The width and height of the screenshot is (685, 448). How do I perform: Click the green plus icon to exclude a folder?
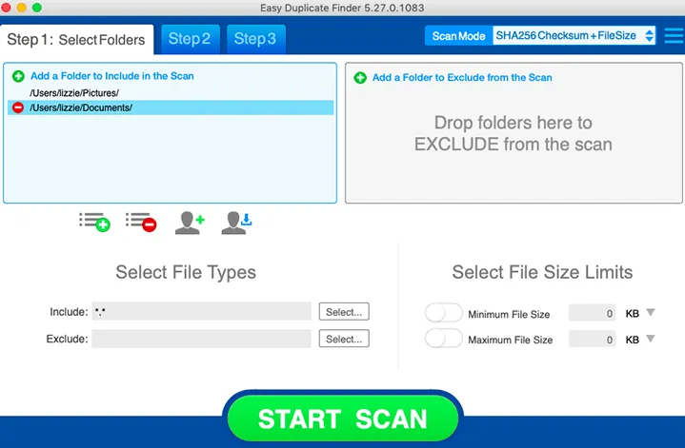(x=360, y=78)
